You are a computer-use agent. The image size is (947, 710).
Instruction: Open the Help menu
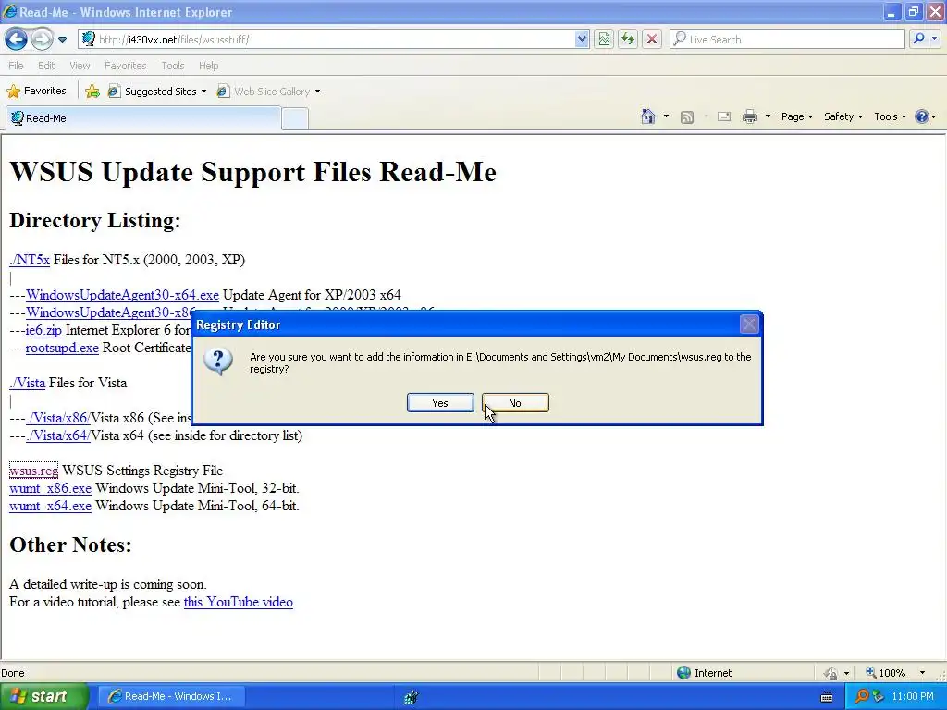point(208,66)
